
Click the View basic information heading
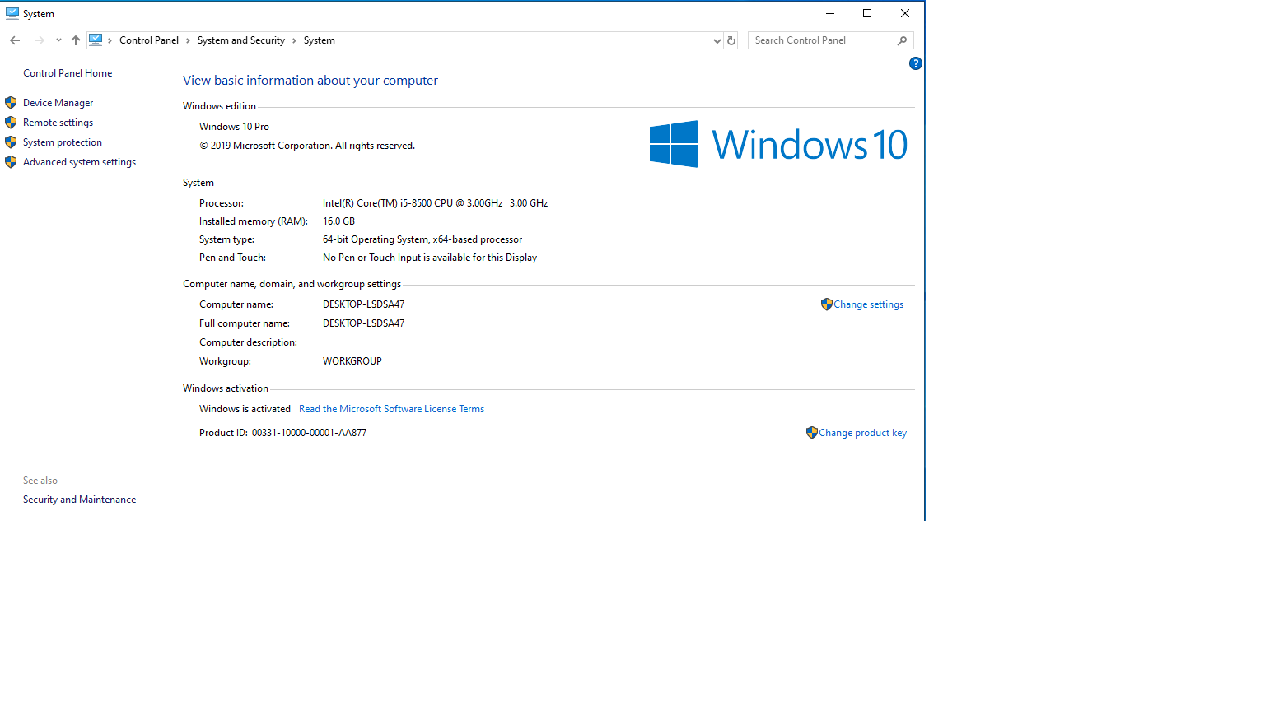coord(310,81)
